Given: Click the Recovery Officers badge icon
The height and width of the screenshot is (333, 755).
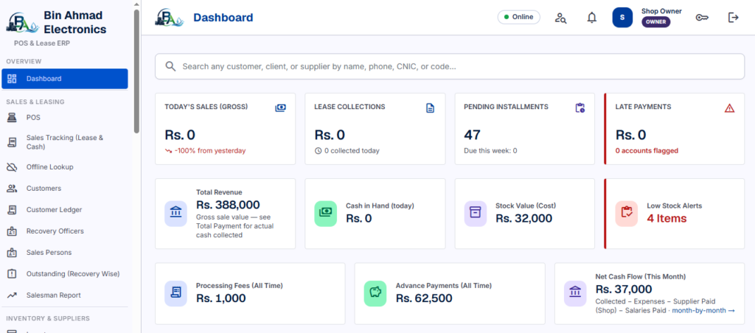Looking at the screenshot, I should pyautogui.click(x=12, y=231).
